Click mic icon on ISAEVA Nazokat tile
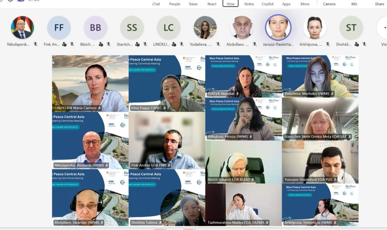This screenshot has height=230, width=387. pyautogui.click(x=237, y=94)
